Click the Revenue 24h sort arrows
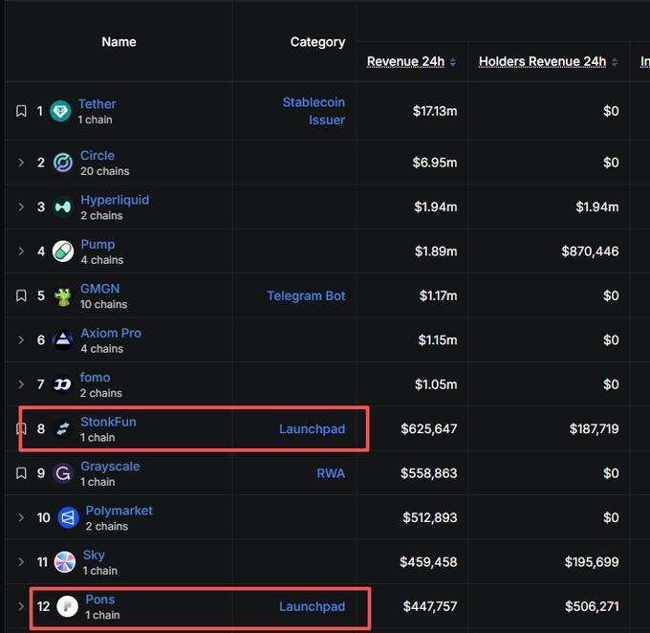 [x=453, y=62]
